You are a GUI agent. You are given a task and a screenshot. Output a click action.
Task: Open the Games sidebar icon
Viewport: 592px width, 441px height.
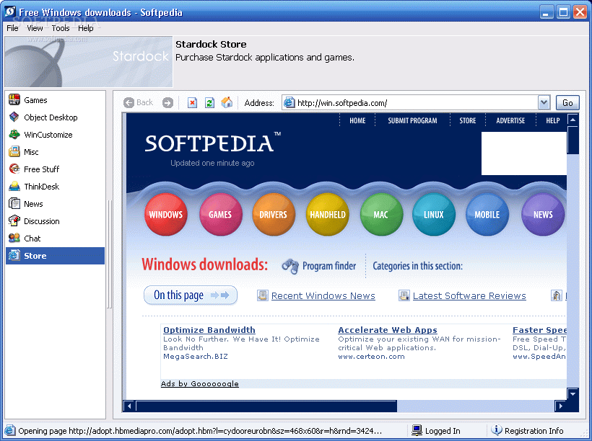click(x=14, y=100)
